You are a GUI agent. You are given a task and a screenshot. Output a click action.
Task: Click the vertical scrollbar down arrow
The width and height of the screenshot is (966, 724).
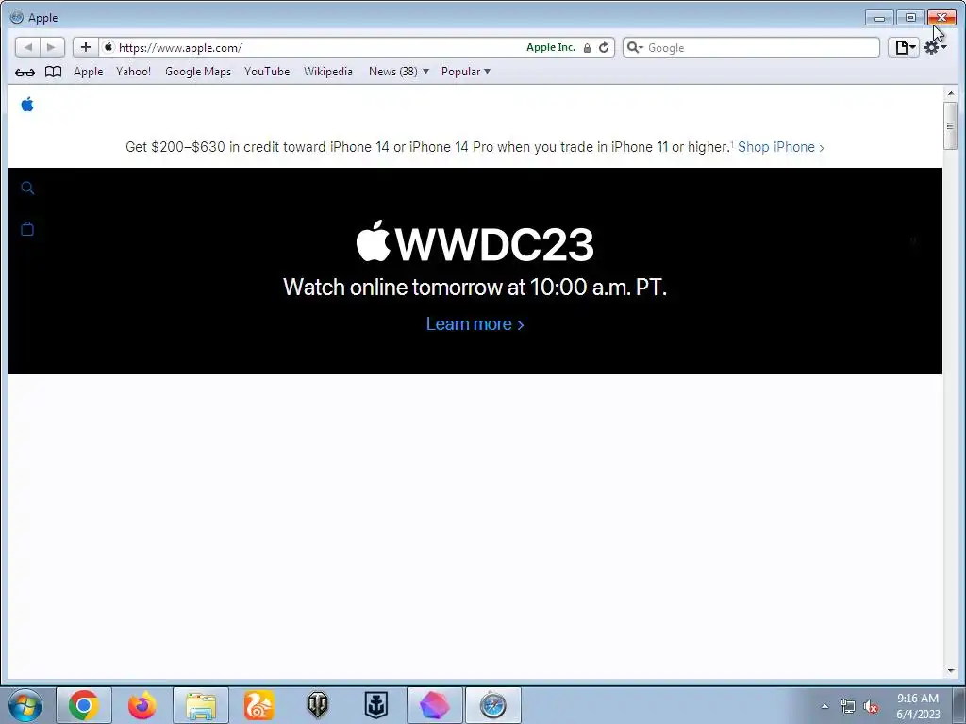tap(951, 670)
